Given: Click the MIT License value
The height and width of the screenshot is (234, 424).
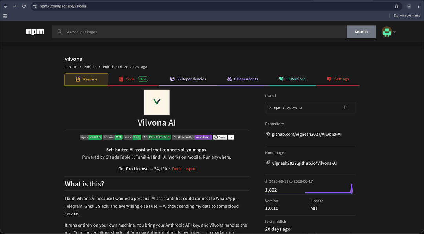Looking at the screenshot, I should [x=314, y=208].
